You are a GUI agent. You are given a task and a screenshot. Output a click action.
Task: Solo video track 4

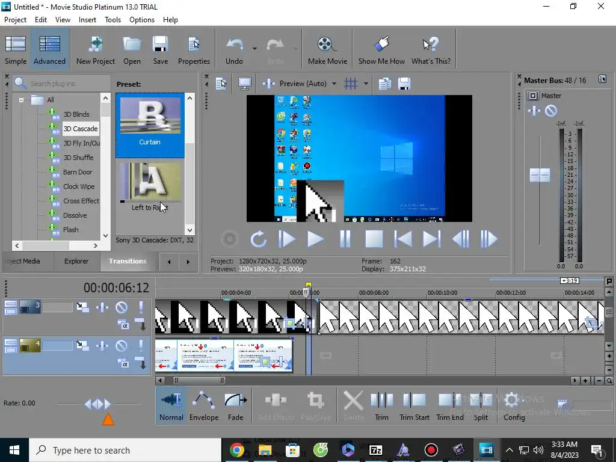click(x=141, y=346)
